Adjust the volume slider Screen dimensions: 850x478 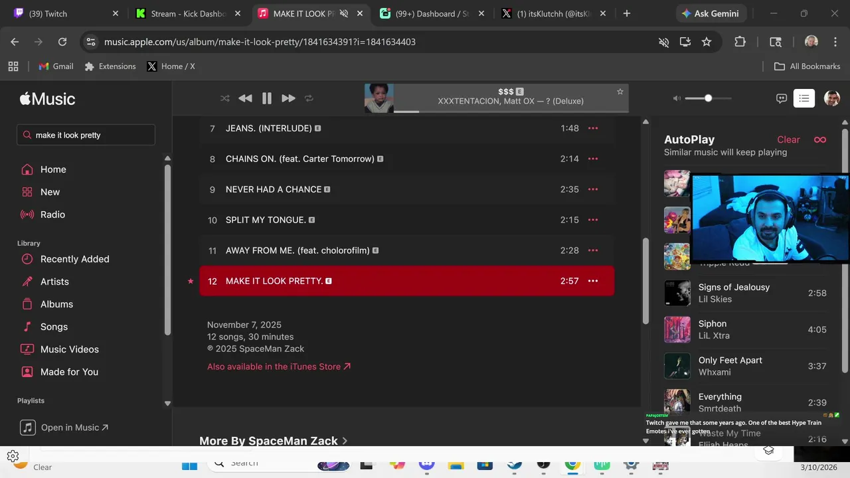tap(708, 98)
